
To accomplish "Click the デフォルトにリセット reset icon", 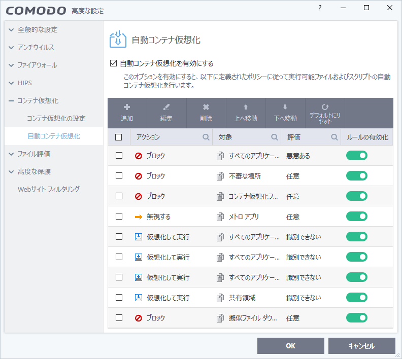I will pos(325,107).
